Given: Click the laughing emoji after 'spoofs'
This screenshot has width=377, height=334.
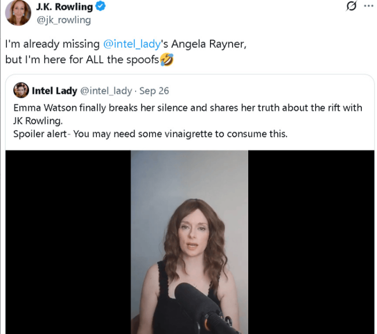Looking at the screenshot, I should point(166,59).
